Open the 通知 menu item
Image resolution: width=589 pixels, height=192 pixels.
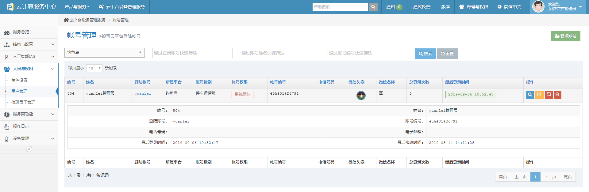394,7
